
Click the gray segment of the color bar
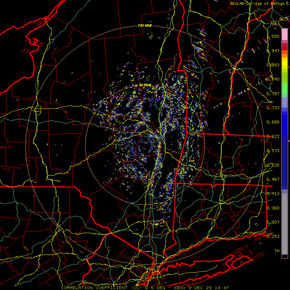285,224
